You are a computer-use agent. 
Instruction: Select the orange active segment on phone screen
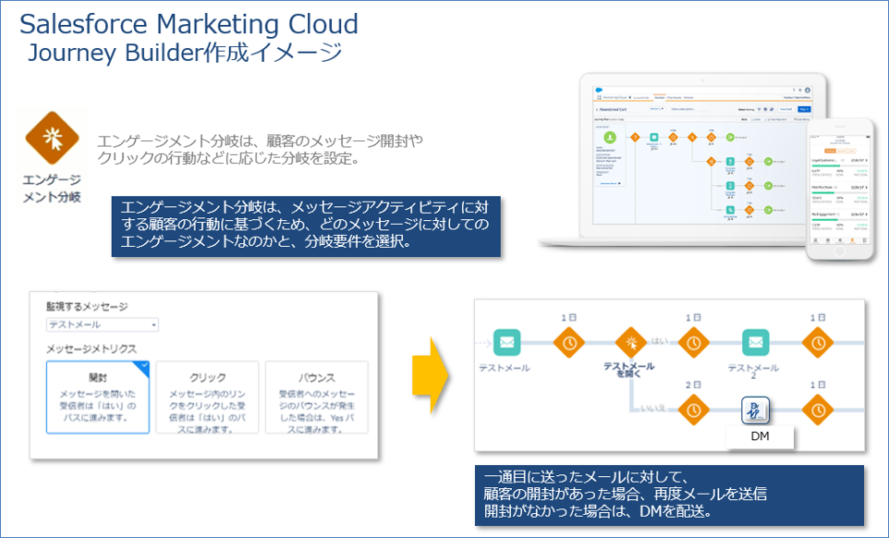click(830, 151)
